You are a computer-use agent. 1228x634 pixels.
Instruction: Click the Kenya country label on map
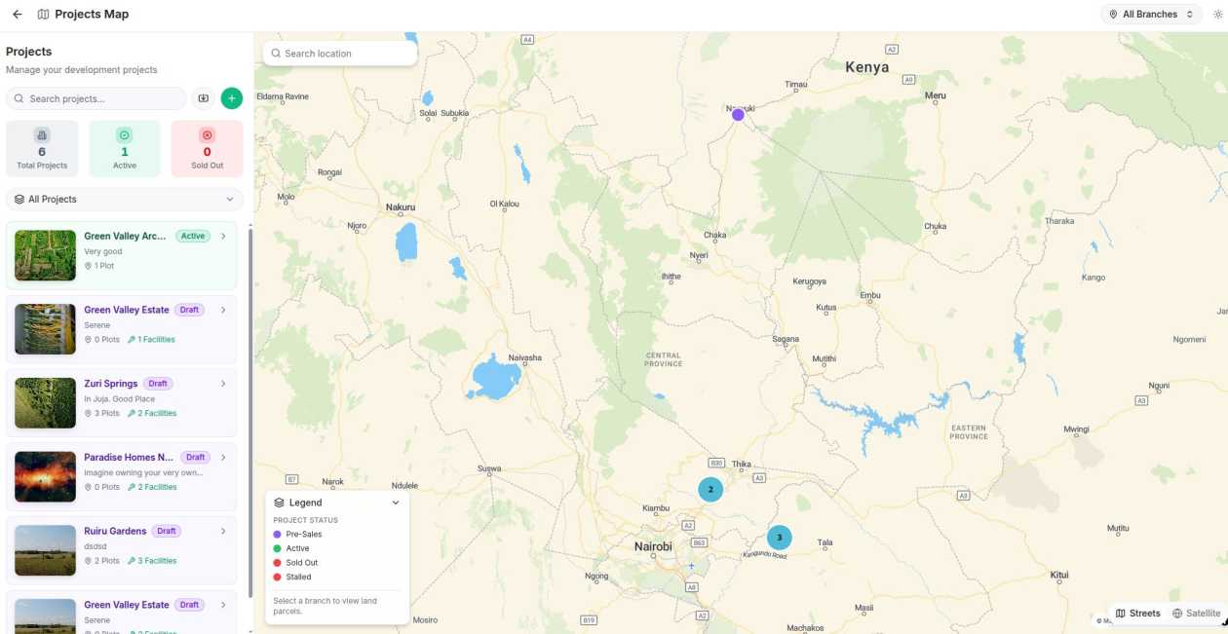[x=867, y=67]
